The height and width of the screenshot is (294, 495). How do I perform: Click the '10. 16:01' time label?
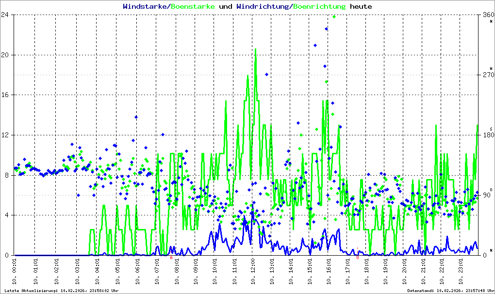point(329,272)
